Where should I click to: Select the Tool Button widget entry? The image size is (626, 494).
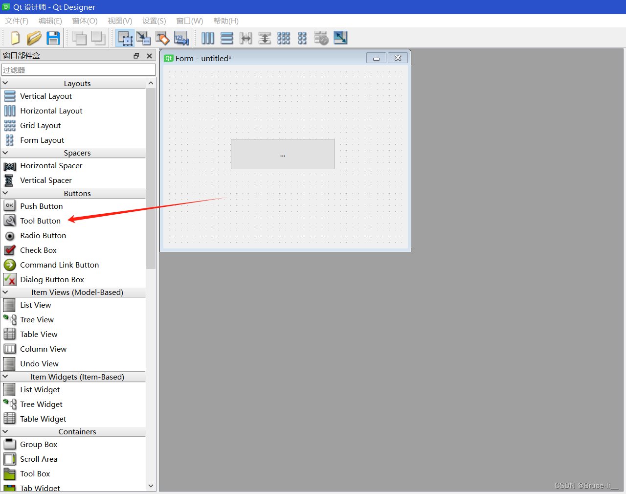(41, 221)
